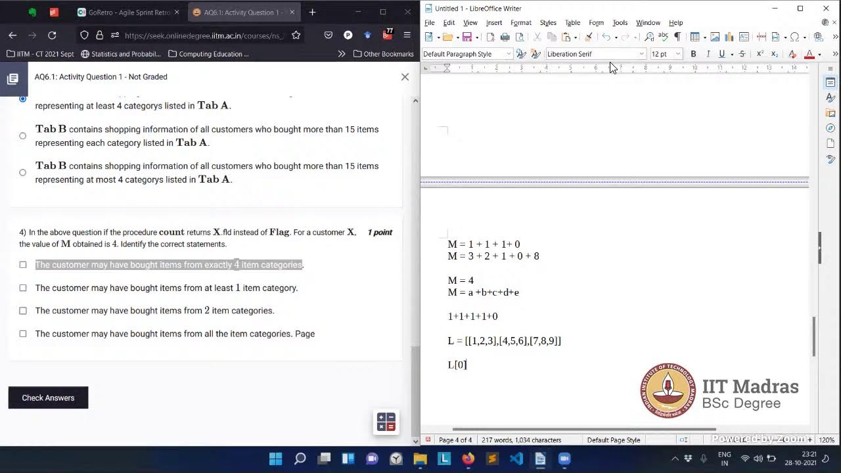Toggle Bold formatting in Writer
Image resolution: width=841 pixels, height=473 pixels.
693,54
